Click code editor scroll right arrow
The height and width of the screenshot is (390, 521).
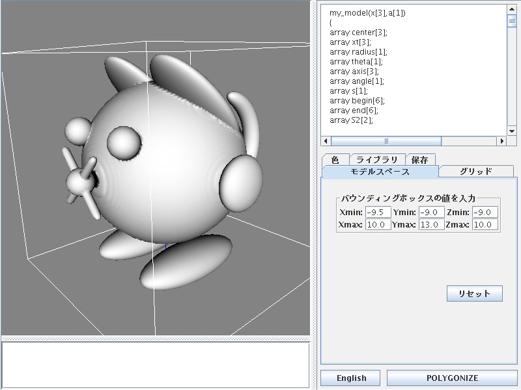pyautogui.click(x=502, y=141)
